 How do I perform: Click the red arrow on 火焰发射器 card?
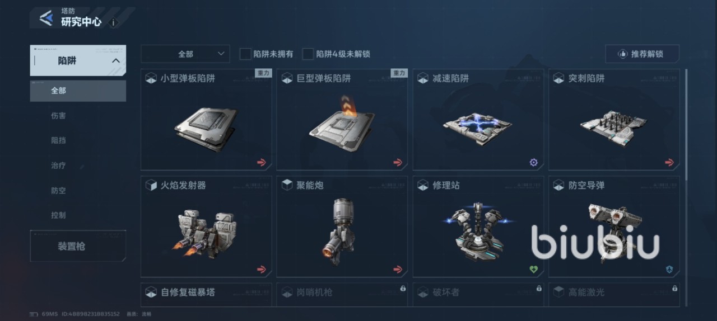click(x=262, y=270)
